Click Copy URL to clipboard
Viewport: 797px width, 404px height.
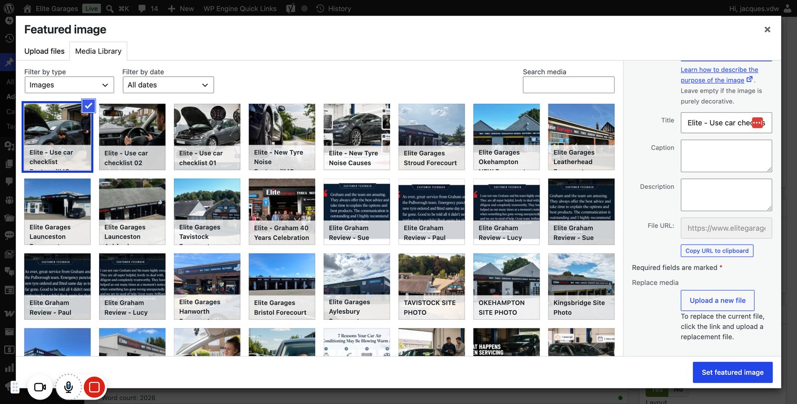717,251
